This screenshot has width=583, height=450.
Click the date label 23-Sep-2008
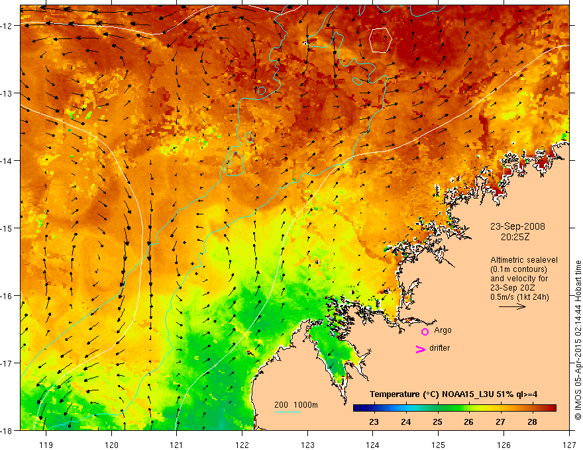[x=517, y=226]
